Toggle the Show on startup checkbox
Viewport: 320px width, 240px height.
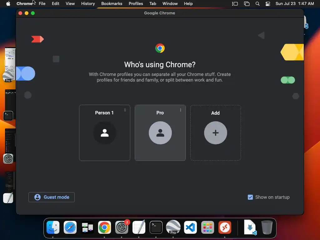click(250, 197)
